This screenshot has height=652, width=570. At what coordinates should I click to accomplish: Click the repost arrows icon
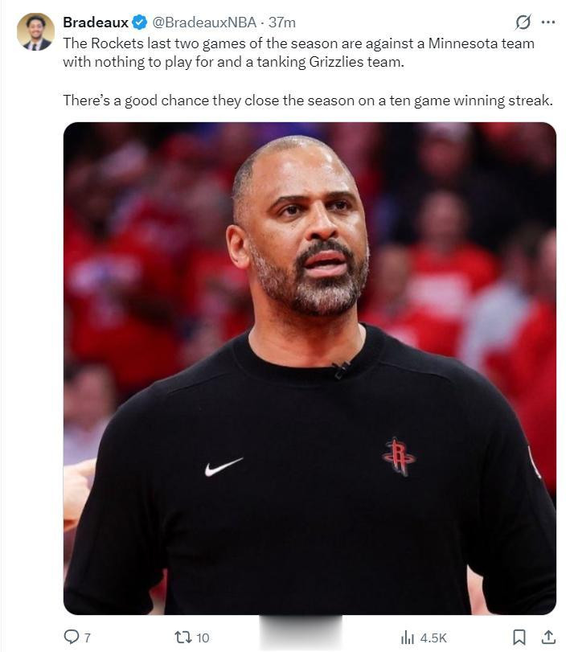pyautogui.click(x=182, y=637)
